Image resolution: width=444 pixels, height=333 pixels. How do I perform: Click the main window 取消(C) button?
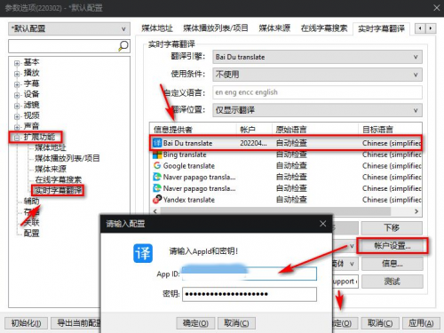point(380,323)
